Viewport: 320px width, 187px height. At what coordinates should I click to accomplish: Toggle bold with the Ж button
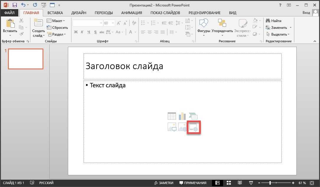coord(76,32)
